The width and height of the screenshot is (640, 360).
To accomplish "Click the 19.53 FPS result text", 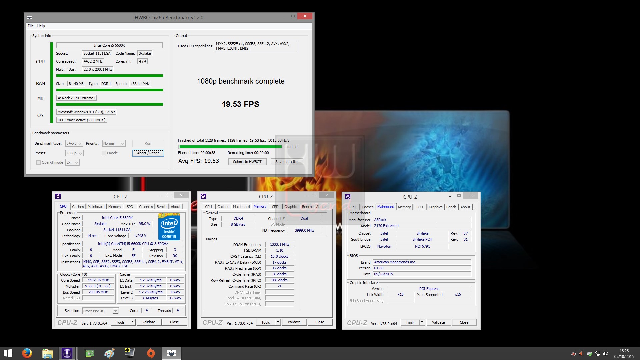I will (x=240, y=104).
